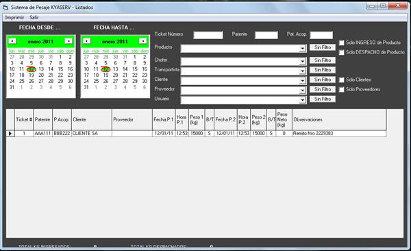The width and height of the screenshot is (411, 251).
Task: Click the Proveedor column header in table
Action: [x=132, y=119]
